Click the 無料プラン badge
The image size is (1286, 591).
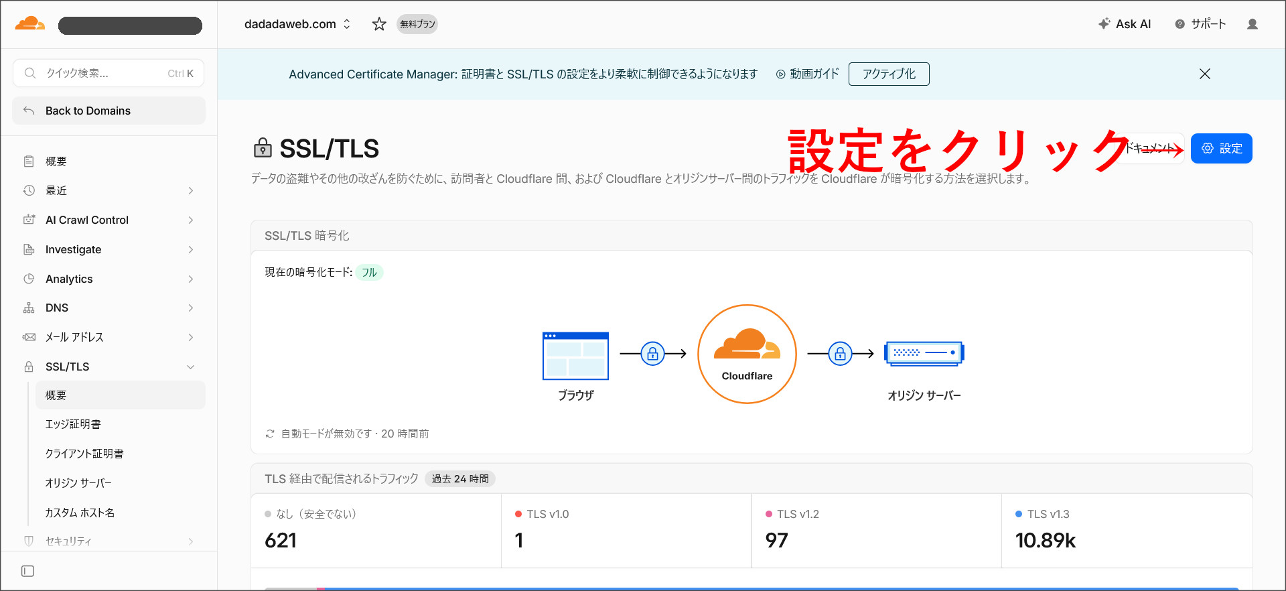point(417,24)
